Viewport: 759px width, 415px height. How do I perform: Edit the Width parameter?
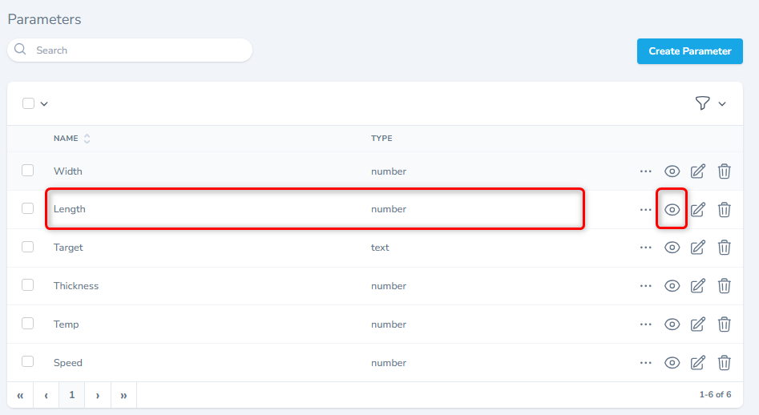(698, 171)
